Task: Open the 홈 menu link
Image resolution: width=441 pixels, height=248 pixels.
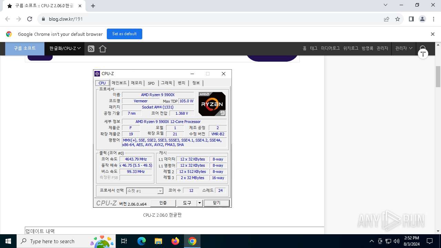Action: coord(305,49)
